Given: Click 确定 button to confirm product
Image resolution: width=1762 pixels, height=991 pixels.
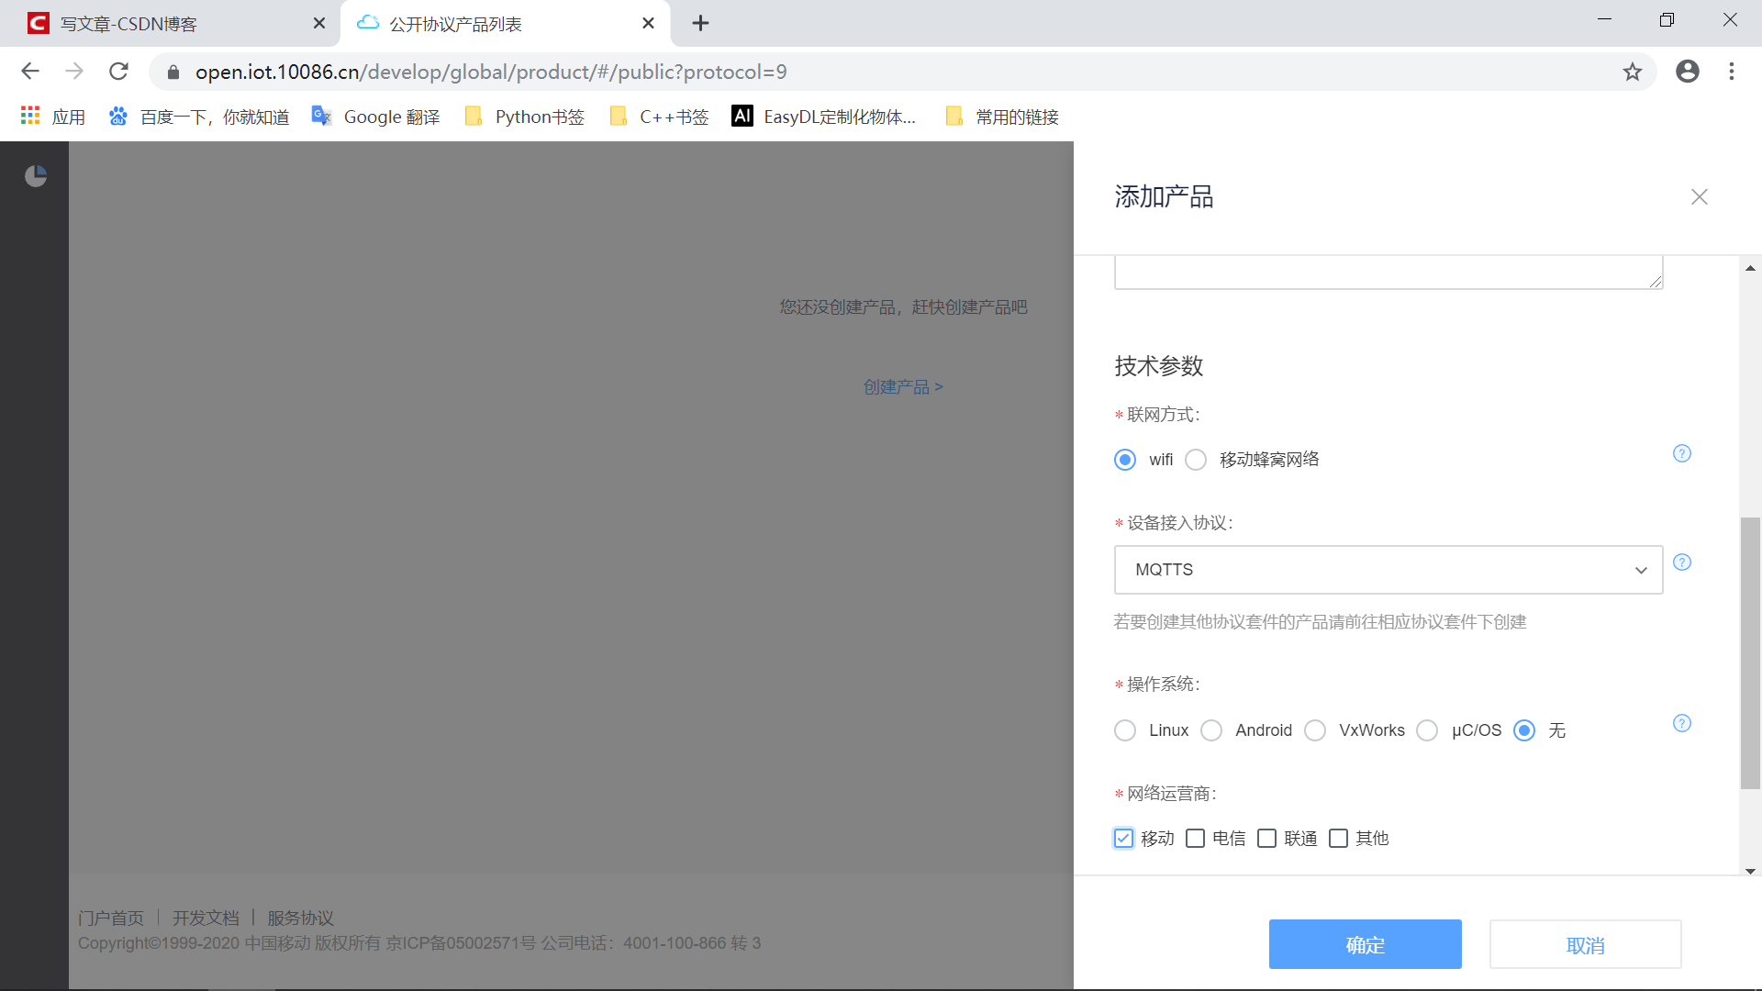Looking at the screenshot, I should [x=1365, y=944].
